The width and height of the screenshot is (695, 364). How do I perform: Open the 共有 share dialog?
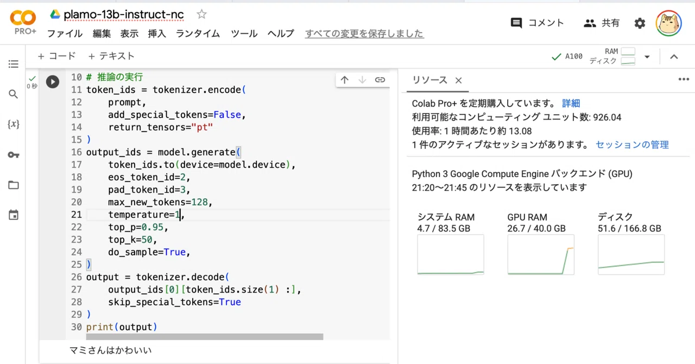point(602,23)
